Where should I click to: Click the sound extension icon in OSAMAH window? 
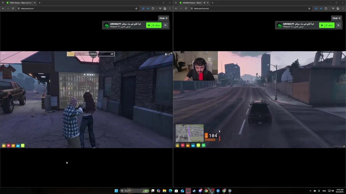[x=321, y=8]
